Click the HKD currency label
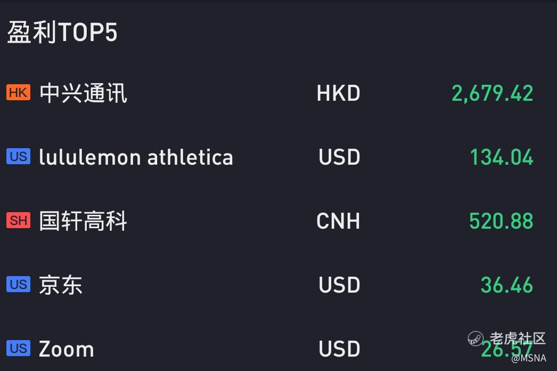Screen dimensions: 557x371 pos(339,94)
